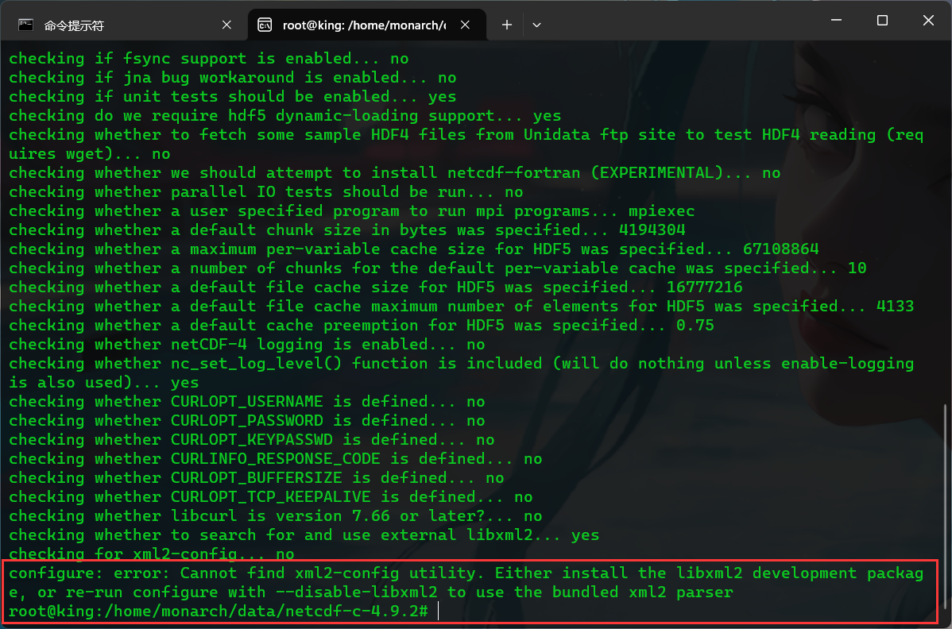Image resolution: width=952 pixels, height=629 pixels.
Task: Click the 'CURLOPT_BUFFERSIZE is defined' line
Action: tap(256, 477)
